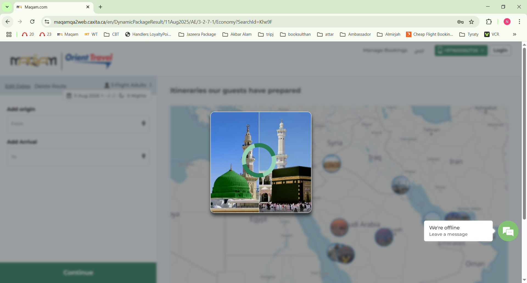Show hidden bookmarks with the double chevron
The height and width of the screenshot is (283, 527).
(x=514, y=34)
